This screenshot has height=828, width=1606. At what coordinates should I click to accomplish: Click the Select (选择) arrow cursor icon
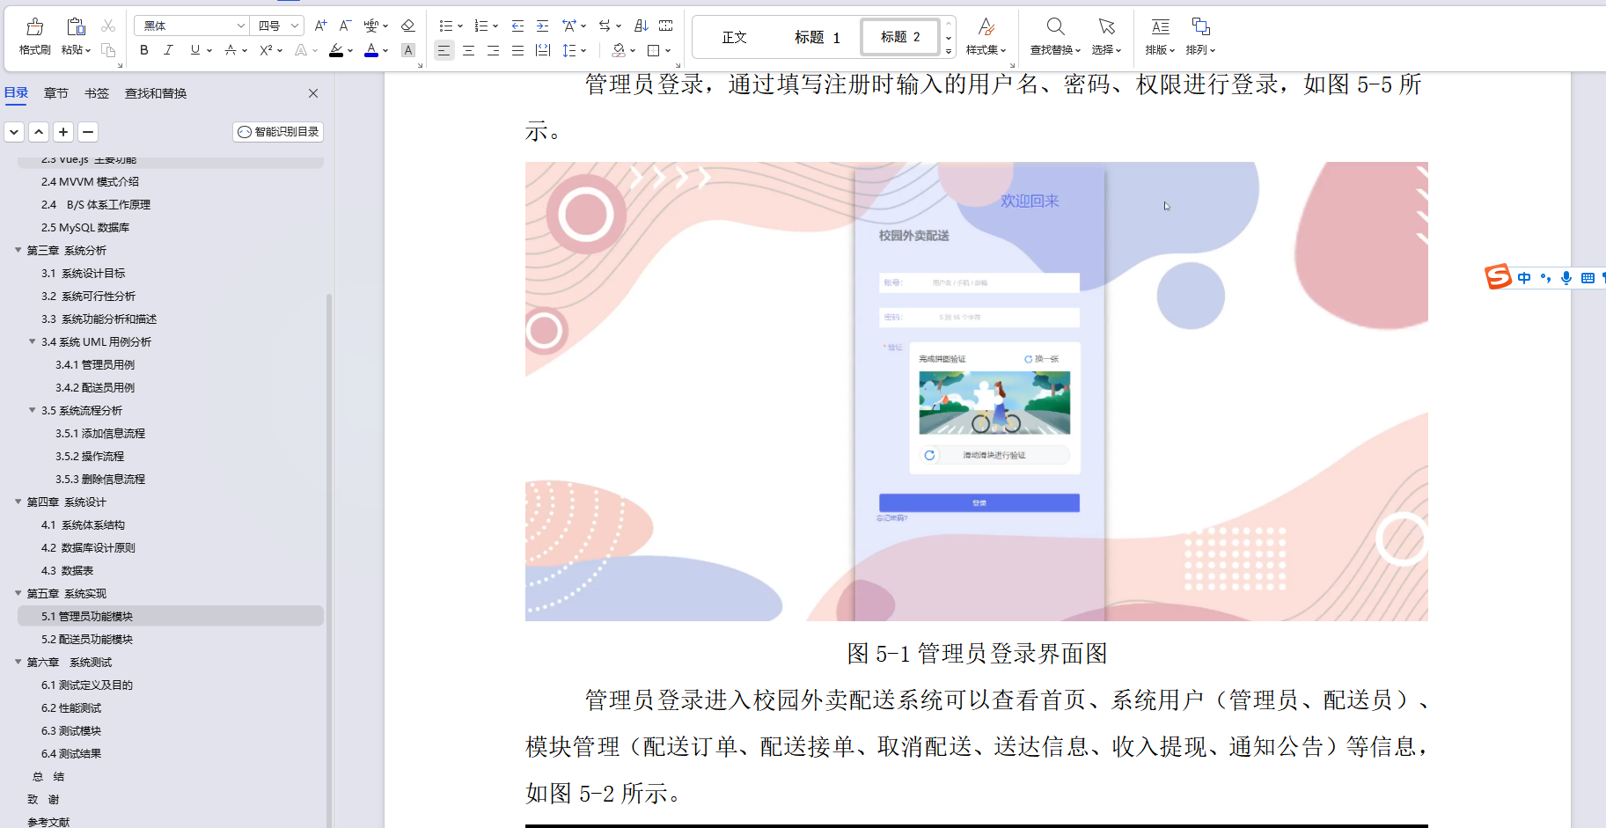1107,26
